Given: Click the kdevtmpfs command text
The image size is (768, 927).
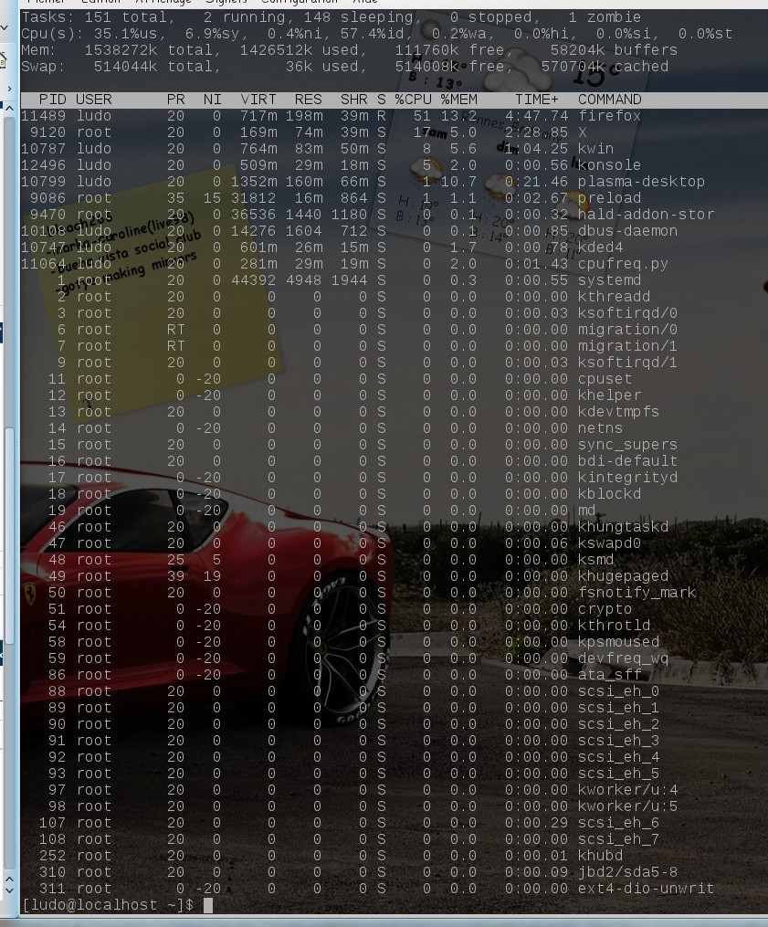Looking at the screenshot, I should click(618, 412).
